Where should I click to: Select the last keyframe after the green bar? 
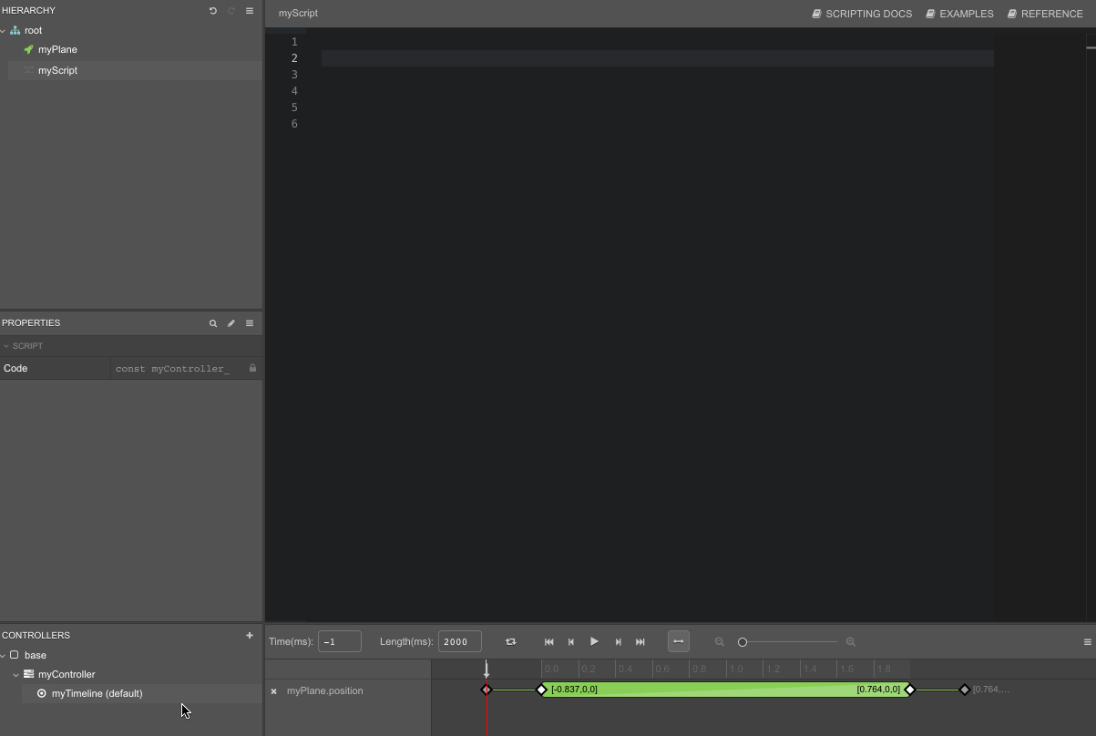click(965, 690)
